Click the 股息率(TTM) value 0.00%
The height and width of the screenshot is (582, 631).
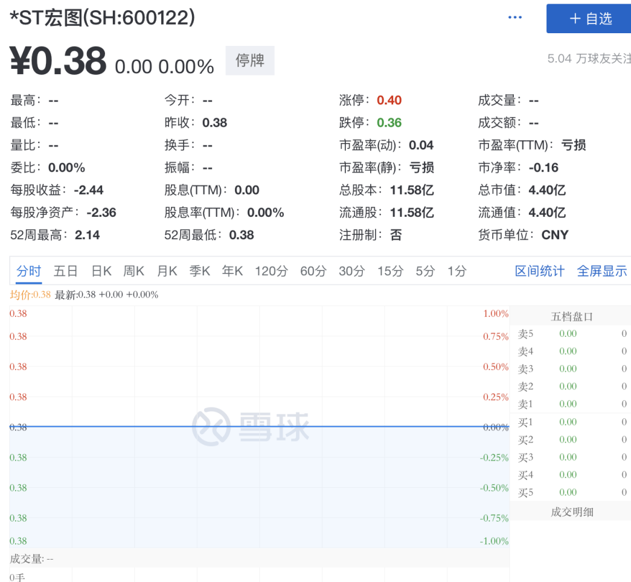pos(266,213)
